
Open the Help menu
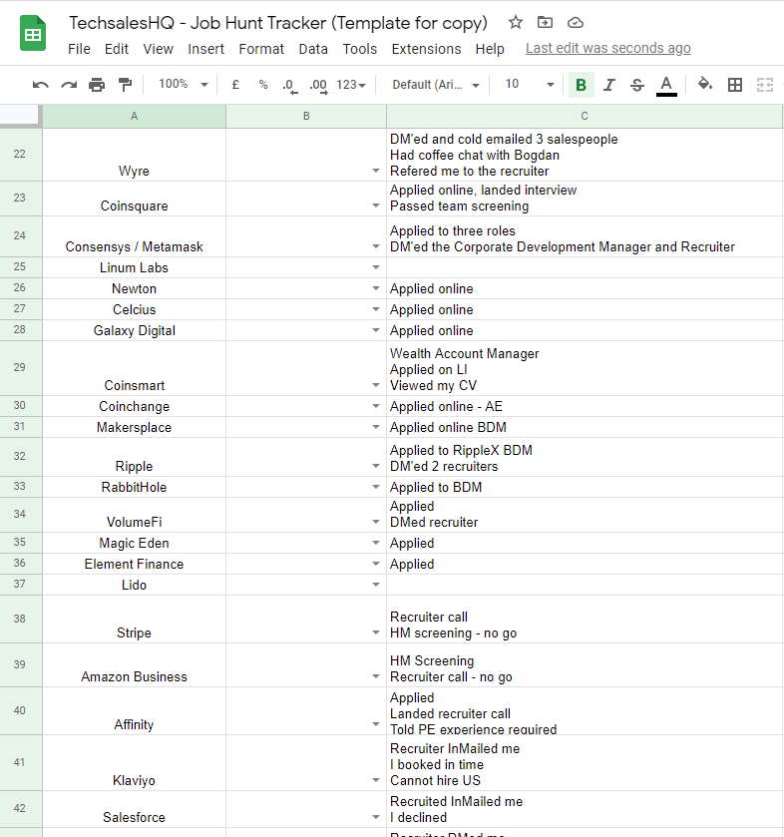pyautogui.click(x=490, y=49)
